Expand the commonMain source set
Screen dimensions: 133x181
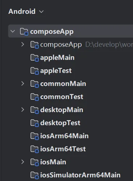click(x=22, y=83)
